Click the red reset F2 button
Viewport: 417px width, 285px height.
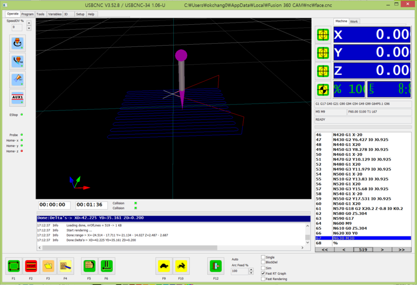point(31,266)
